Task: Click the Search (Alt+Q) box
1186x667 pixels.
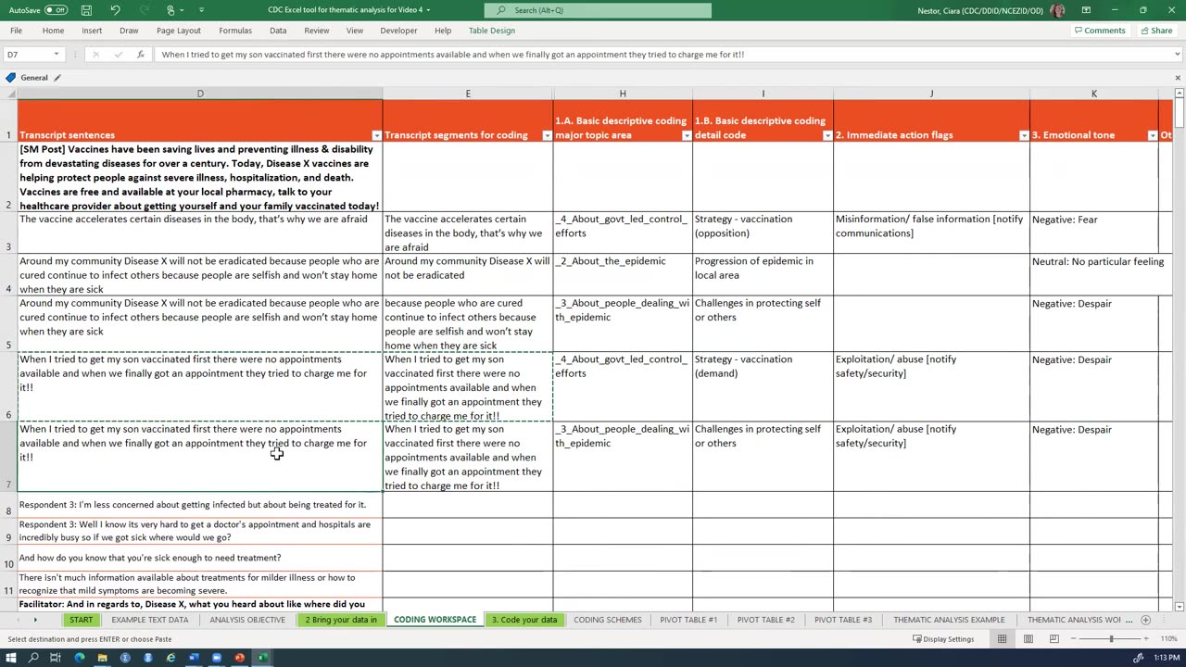Action: point(598,10)
